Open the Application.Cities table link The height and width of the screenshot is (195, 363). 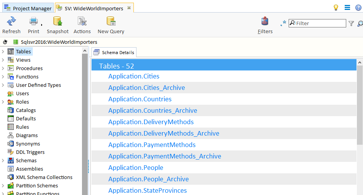click(134, 76)
